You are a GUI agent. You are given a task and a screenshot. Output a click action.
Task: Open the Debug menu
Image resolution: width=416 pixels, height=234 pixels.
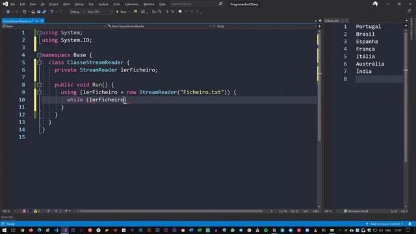(x=79, y=5)
